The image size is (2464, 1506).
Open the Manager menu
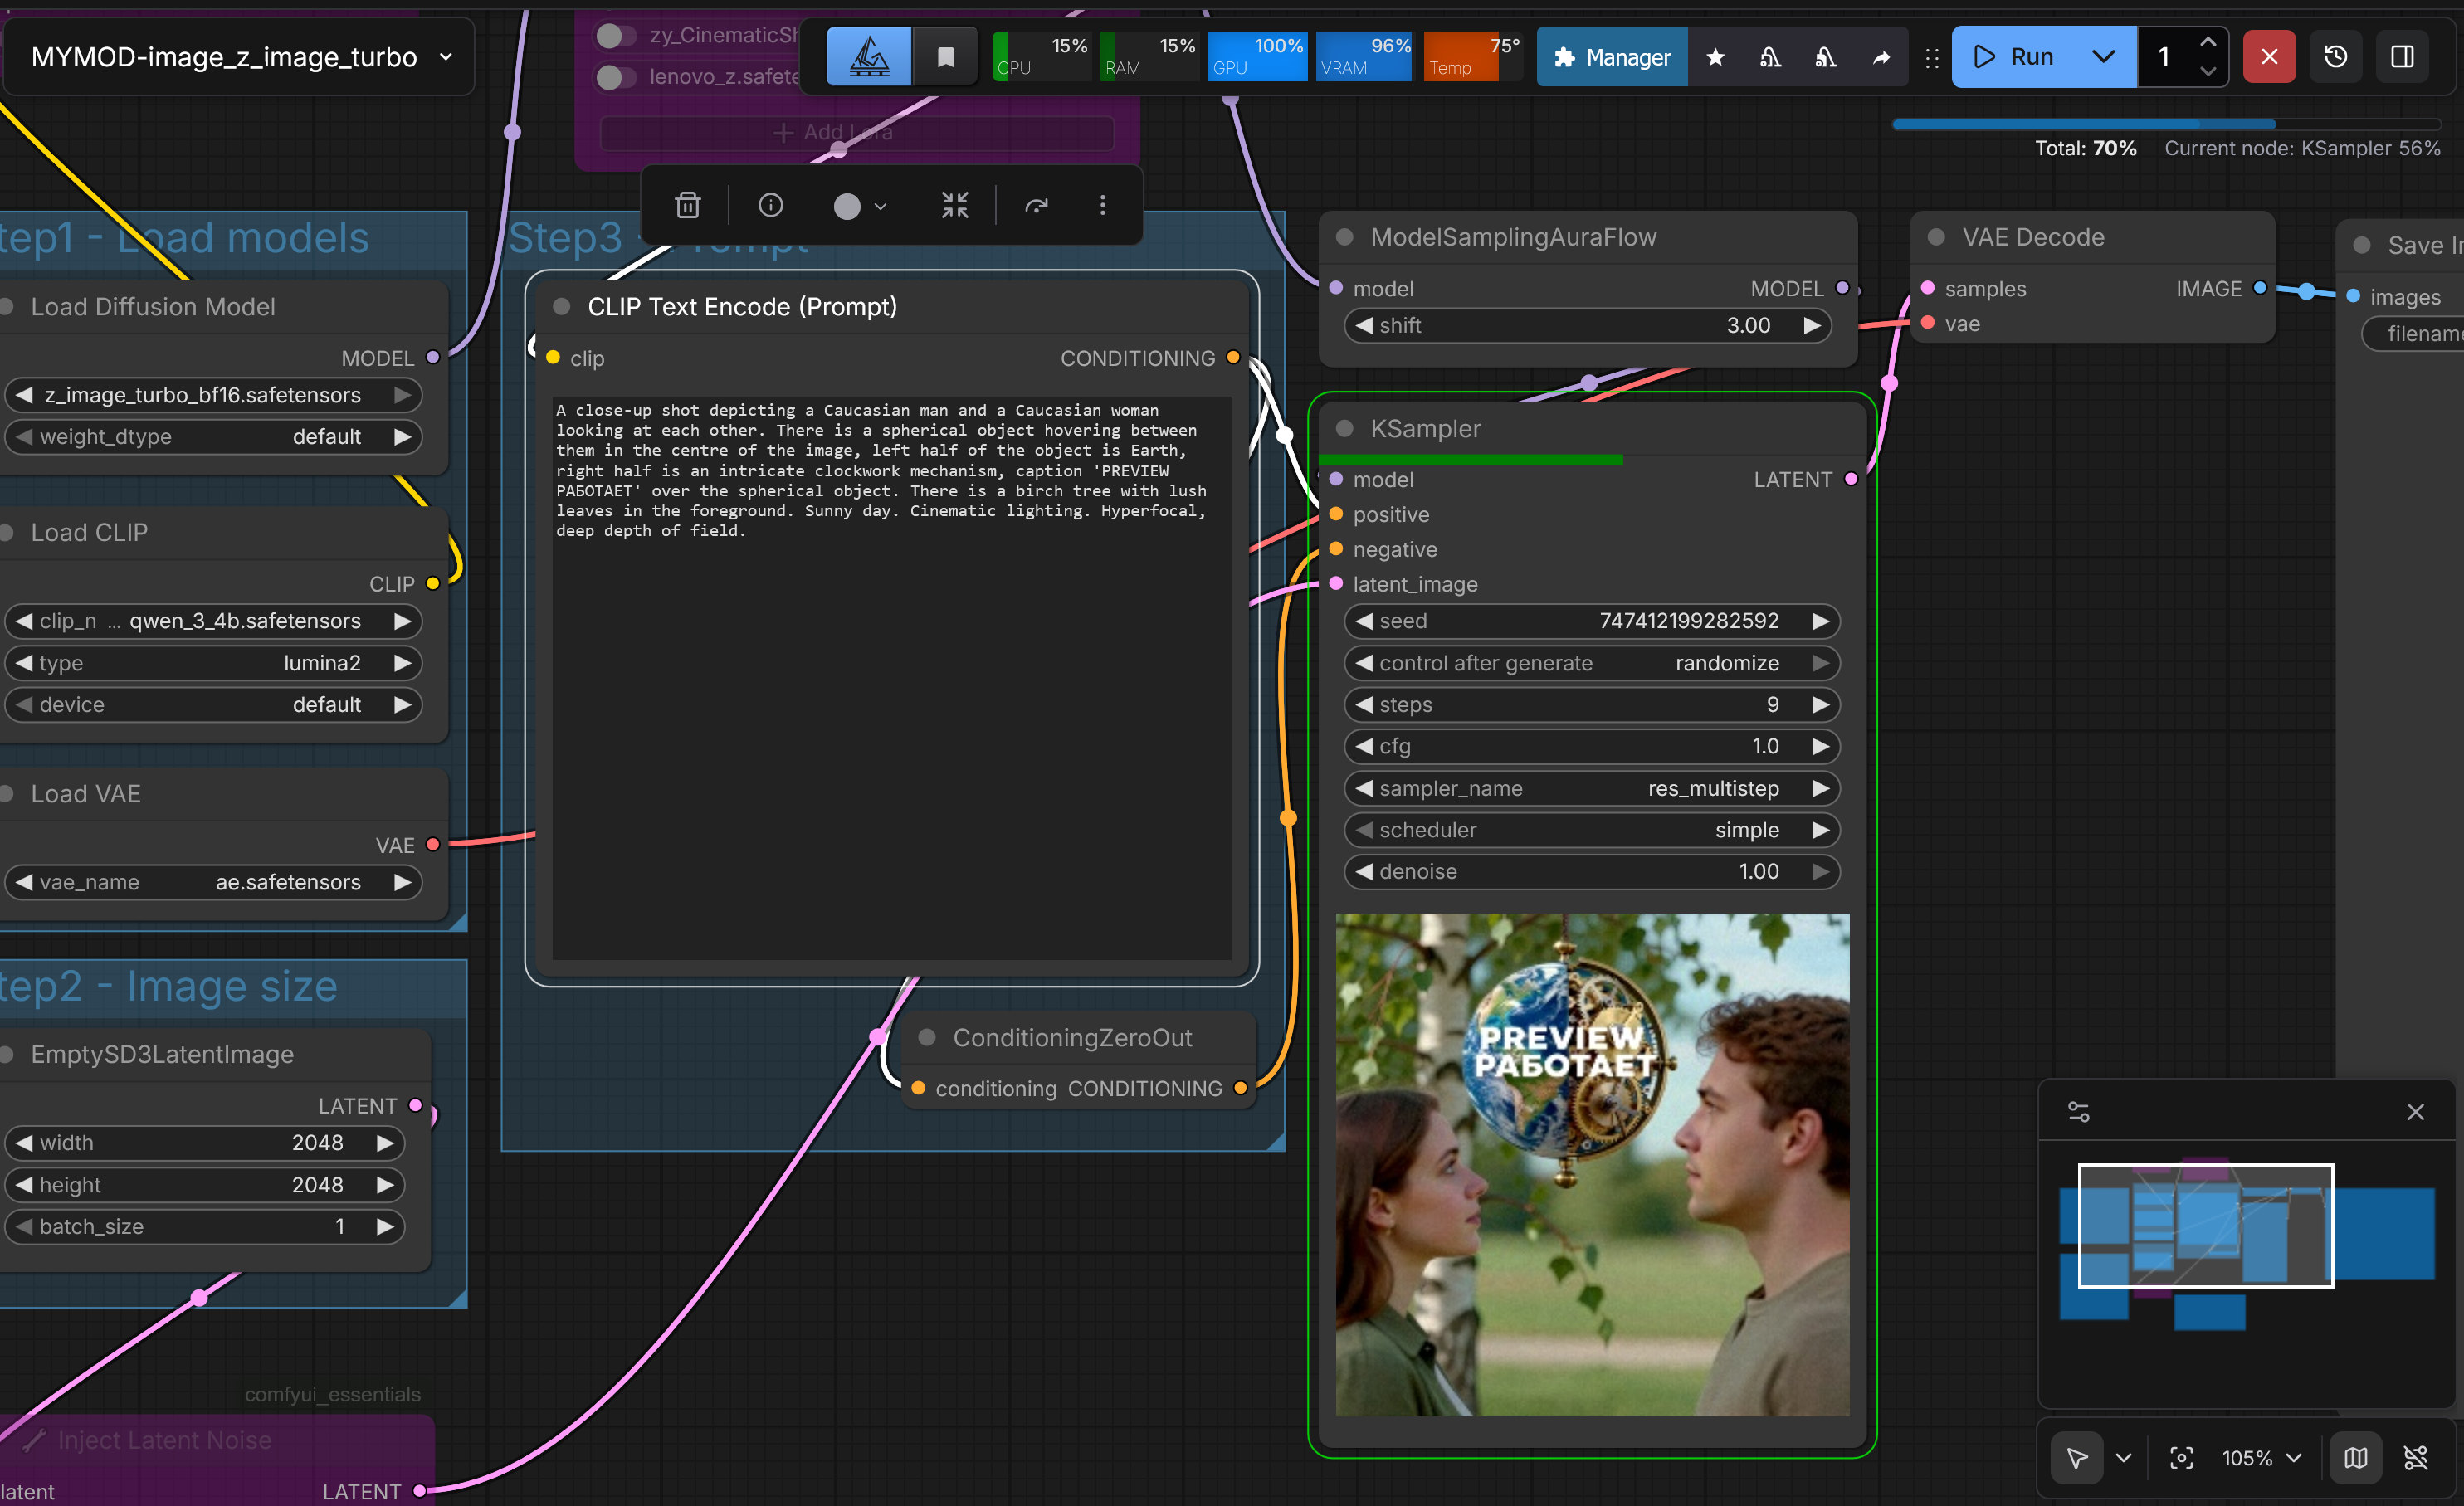[x=1611, y=57]
